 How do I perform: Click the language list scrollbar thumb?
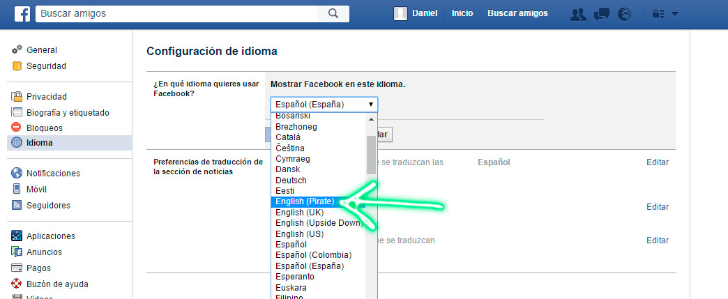371,155
